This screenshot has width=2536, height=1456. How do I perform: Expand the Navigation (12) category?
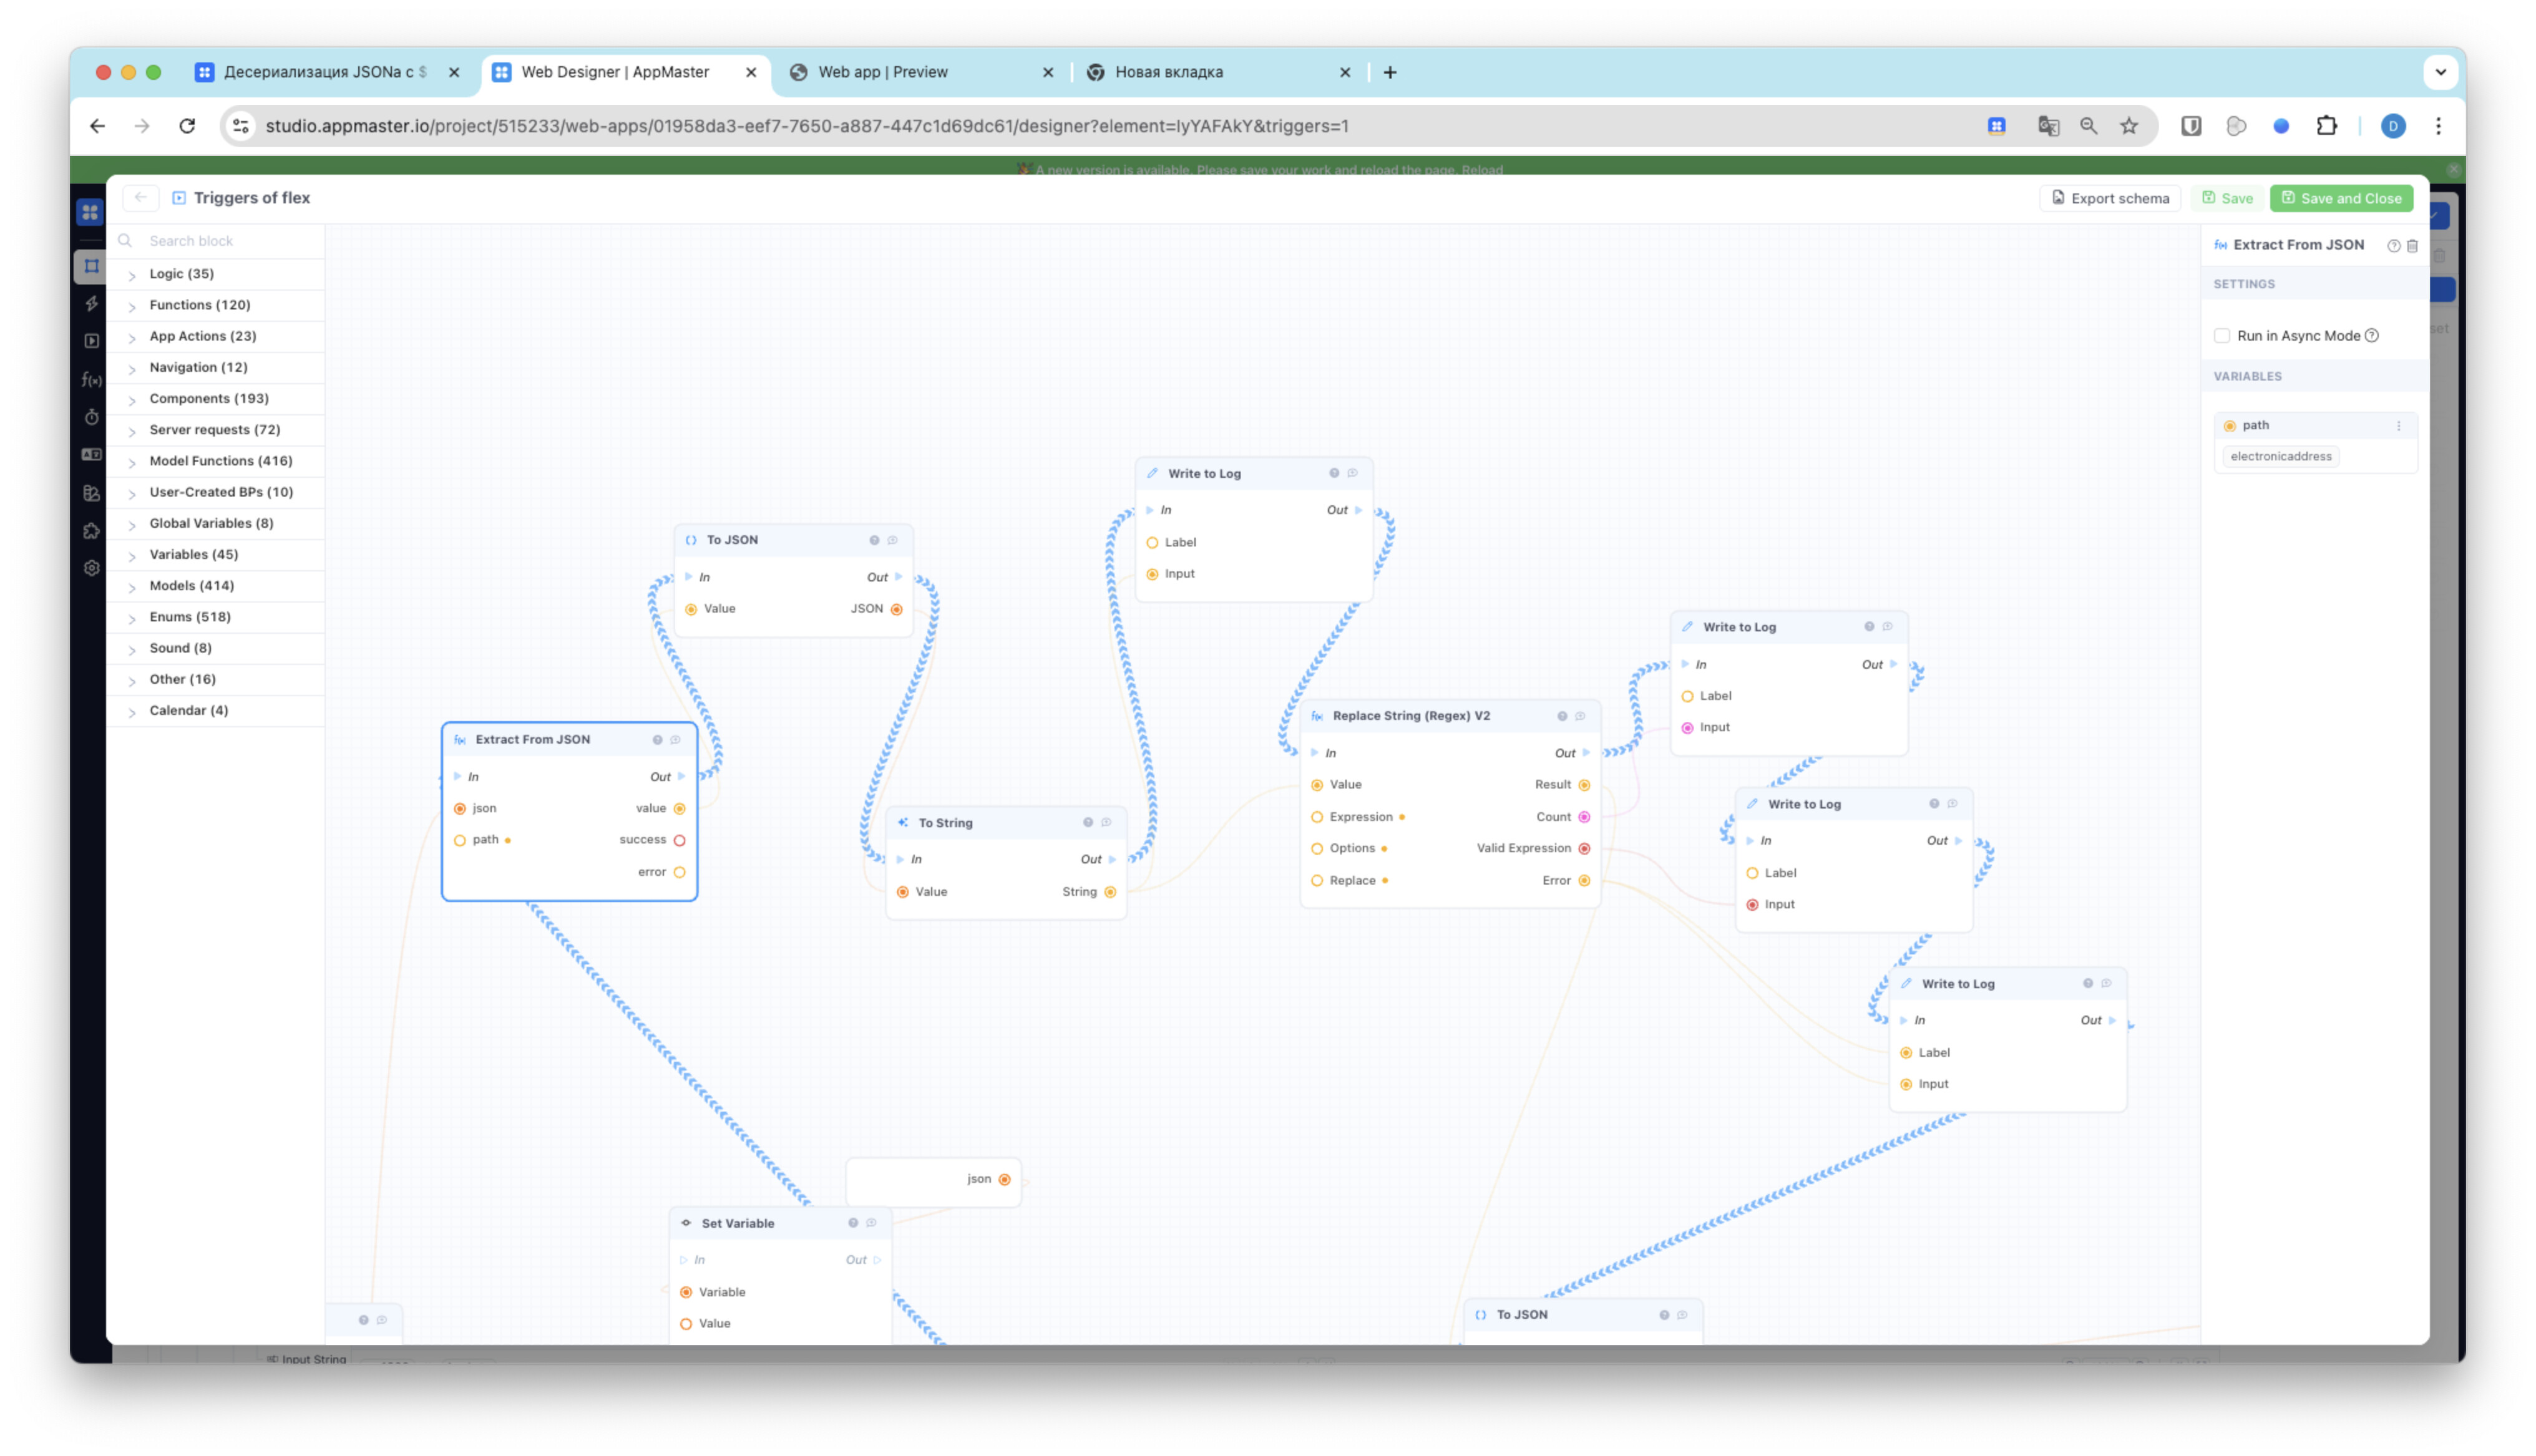click(215, 367)
